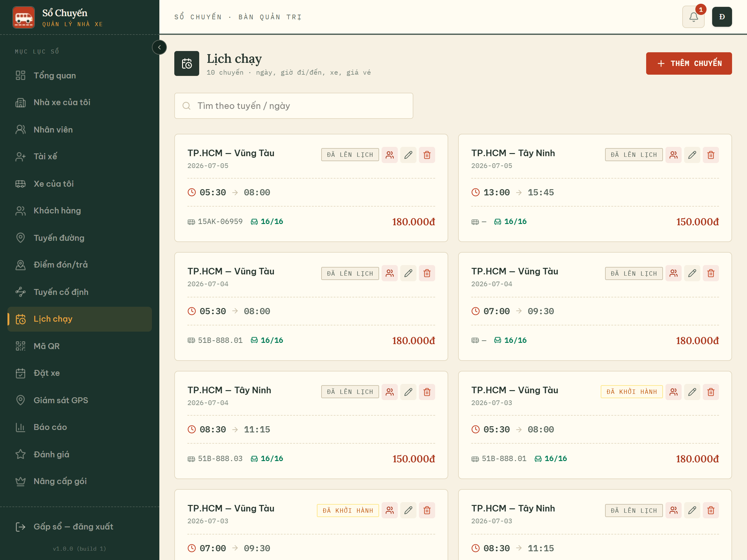747x560 pixels.
Task: View passengers of 05:30 Vũng Tàu 2026-07-03 trip
Action: (673, 392)
